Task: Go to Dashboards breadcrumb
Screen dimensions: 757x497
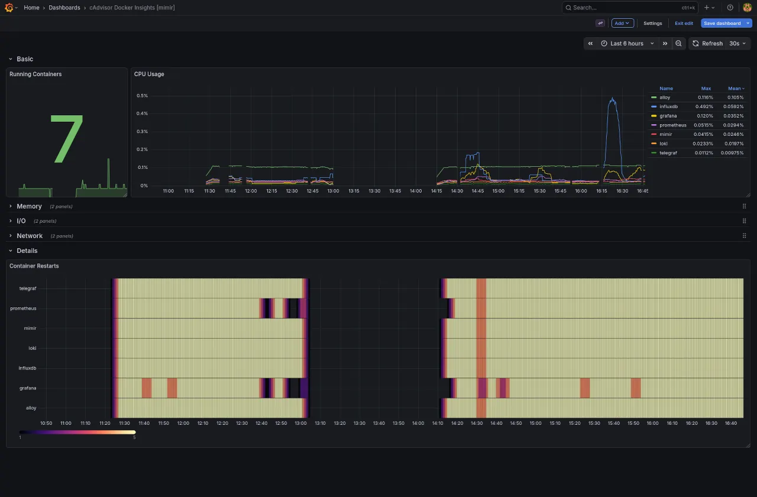Action: [x=64, y=8]
